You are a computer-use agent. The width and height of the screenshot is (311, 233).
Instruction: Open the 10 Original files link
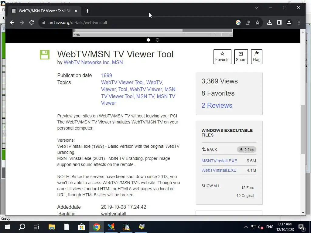click(x=245, y=196)
